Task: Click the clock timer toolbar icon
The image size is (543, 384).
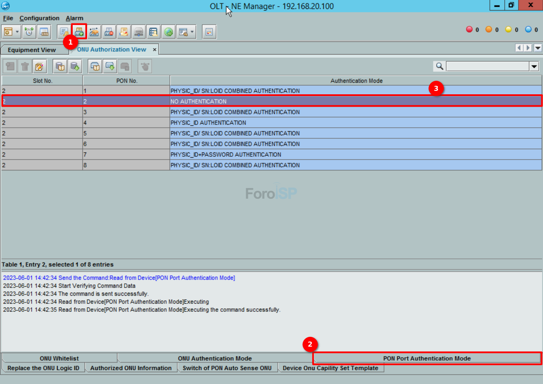Action: point(29,32)
